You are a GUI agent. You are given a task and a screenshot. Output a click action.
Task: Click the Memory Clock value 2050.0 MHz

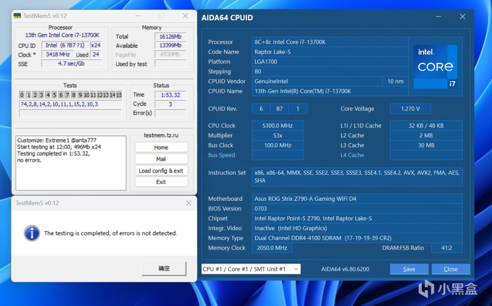pos(272,248)
